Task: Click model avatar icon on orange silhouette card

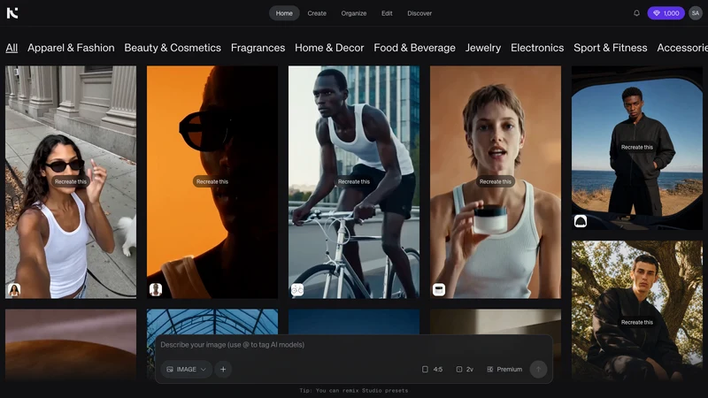Action: 156,289
